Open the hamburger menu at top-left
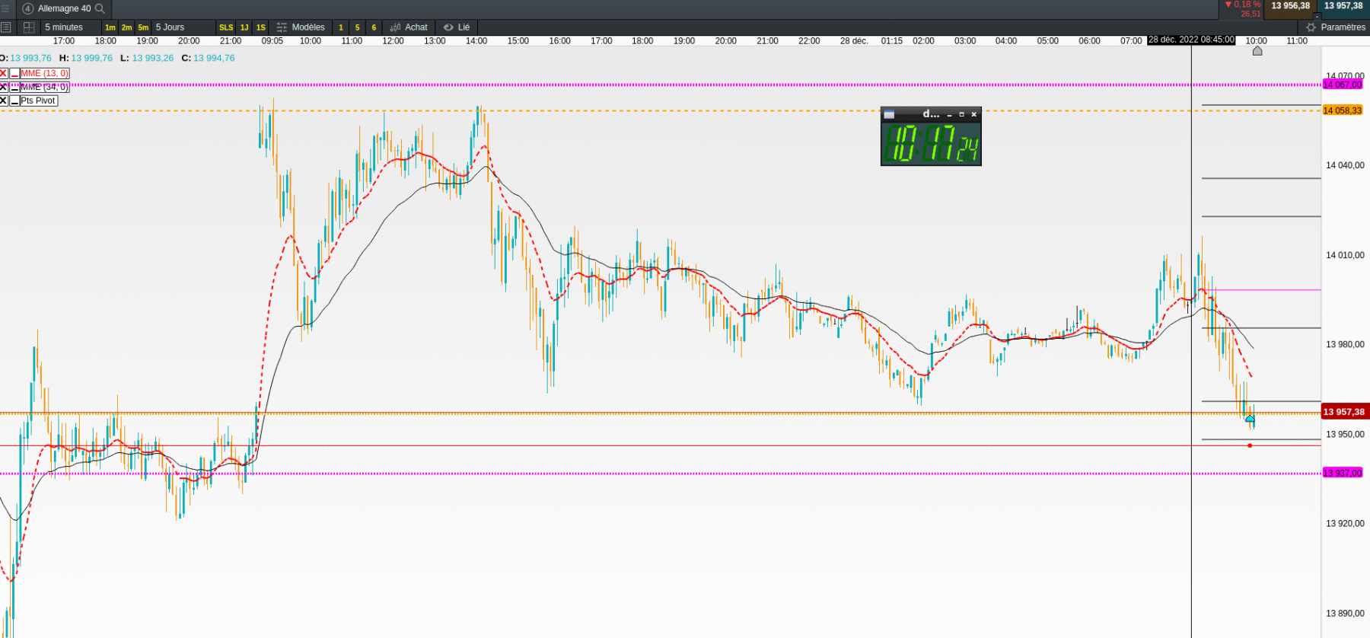 [5, 8]
